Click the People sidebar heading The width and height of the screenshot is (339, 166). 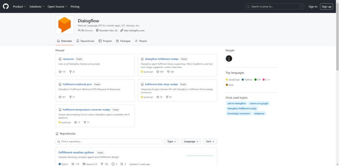coord(230,50)
